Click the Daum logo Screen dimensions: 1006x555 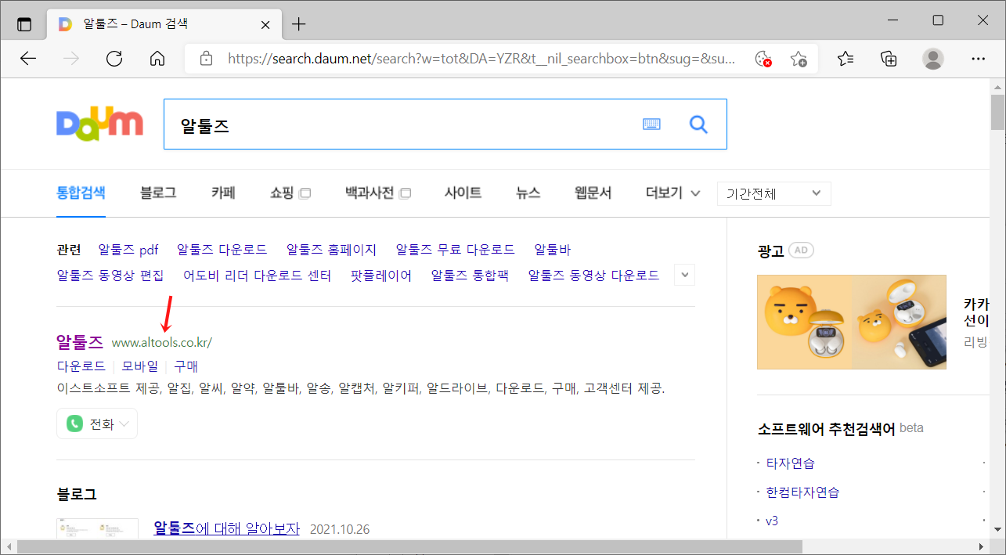[99, 124]
